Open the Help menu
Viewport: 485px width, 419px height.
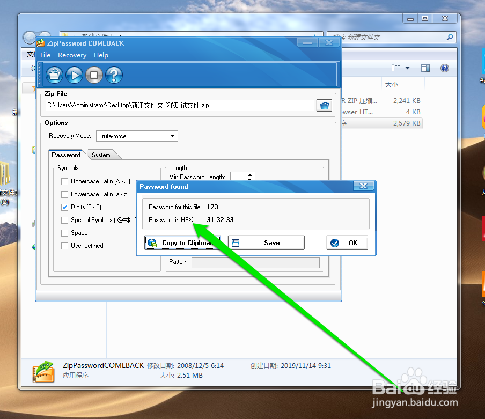pyautogui.click(x=101, y=55)
